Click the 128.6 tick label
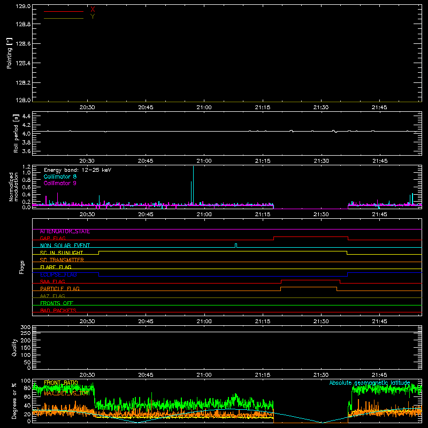 (23, 44)
